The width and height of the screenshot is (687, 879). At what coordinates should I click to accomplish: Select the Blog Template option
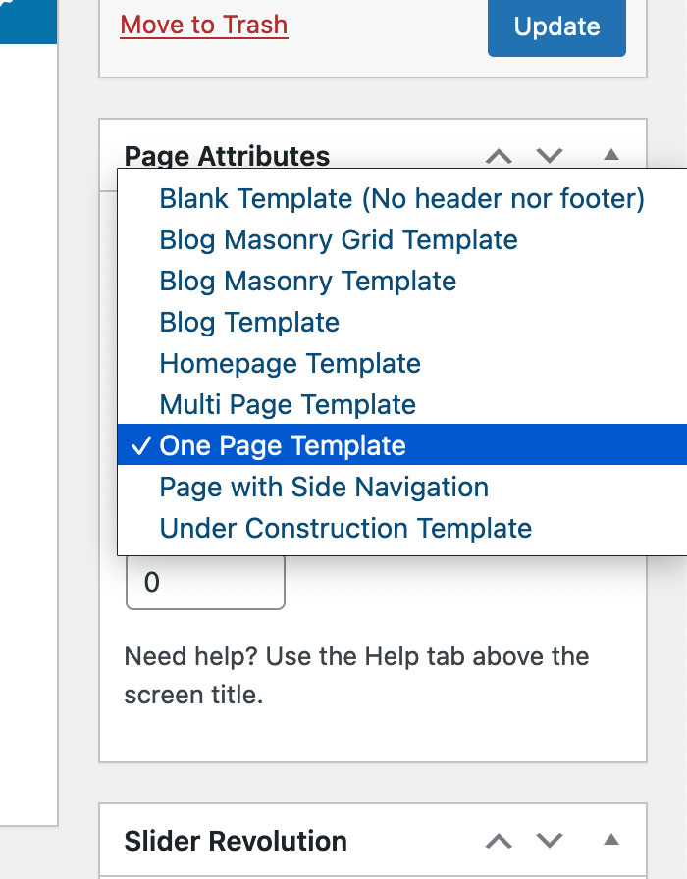coord(249,323)
